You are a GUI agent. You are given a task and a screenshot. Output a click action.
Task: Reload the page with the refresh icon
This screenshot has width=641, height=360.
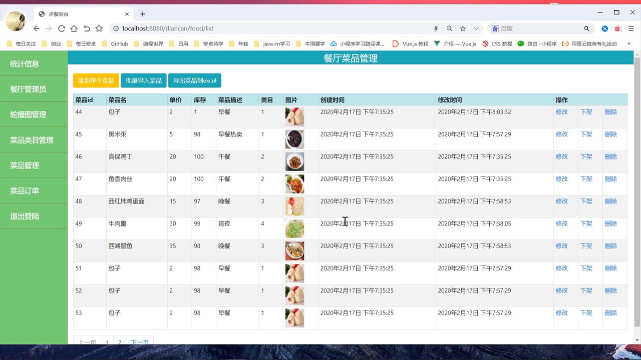[61, 28]
